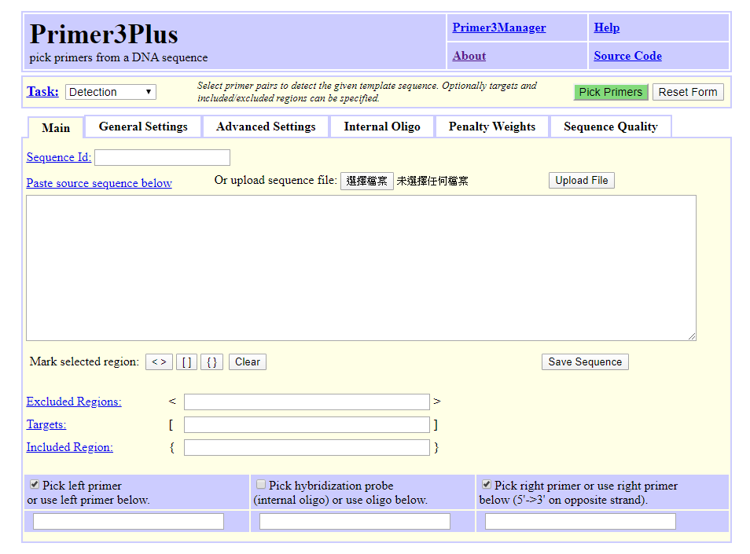Mark selected region with angle brackets button
The width and height of the screenshot is (750, 554).
click(x=159, y=361)
